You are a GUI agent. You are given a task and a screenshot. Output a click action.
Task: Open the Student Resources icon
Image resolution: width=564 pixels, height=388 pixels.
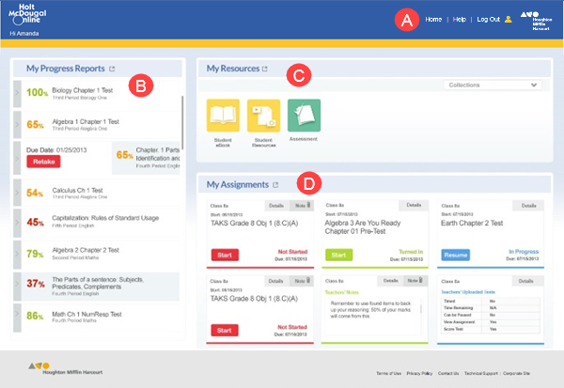(x=263, y=116)
